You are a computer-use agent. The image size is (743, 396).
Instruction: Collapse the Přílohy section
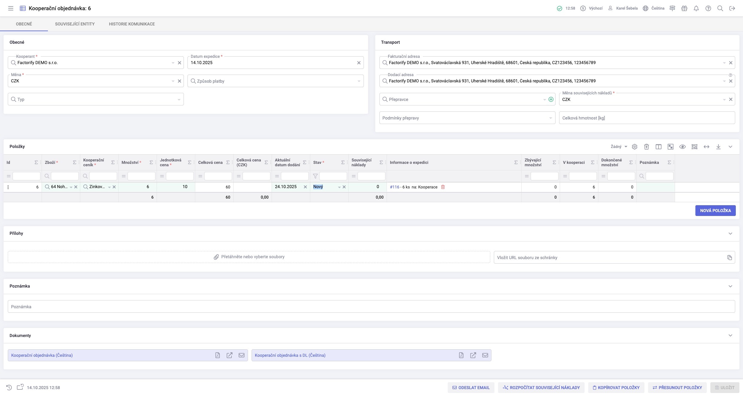tap(730, 234)
